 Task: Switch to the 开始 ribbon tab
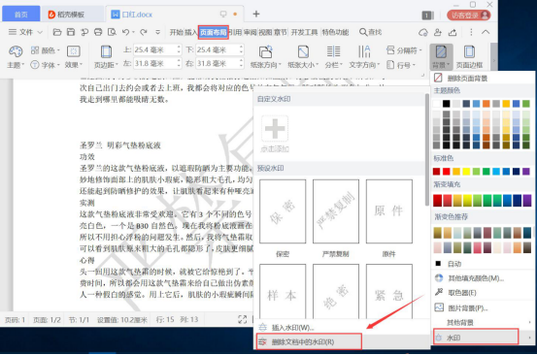pos(177,32)
